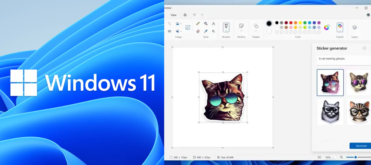Open the Layers panel icon
The width and height of the screenshot is (371, 165).
pos(355,27)
